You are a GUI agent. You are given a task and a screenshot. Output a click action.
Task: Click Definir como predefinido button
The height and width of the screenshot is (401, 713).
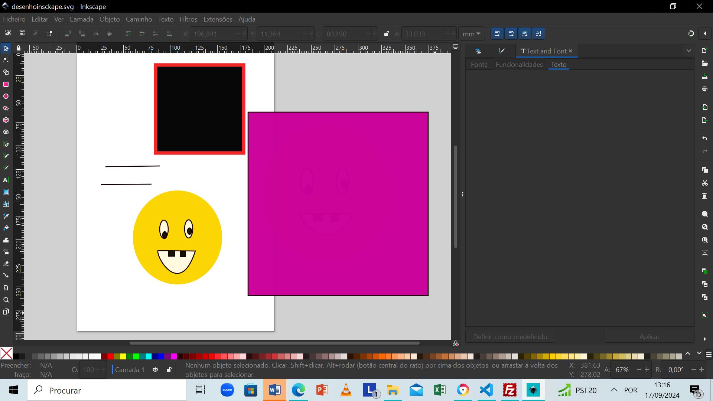point(510,336)
